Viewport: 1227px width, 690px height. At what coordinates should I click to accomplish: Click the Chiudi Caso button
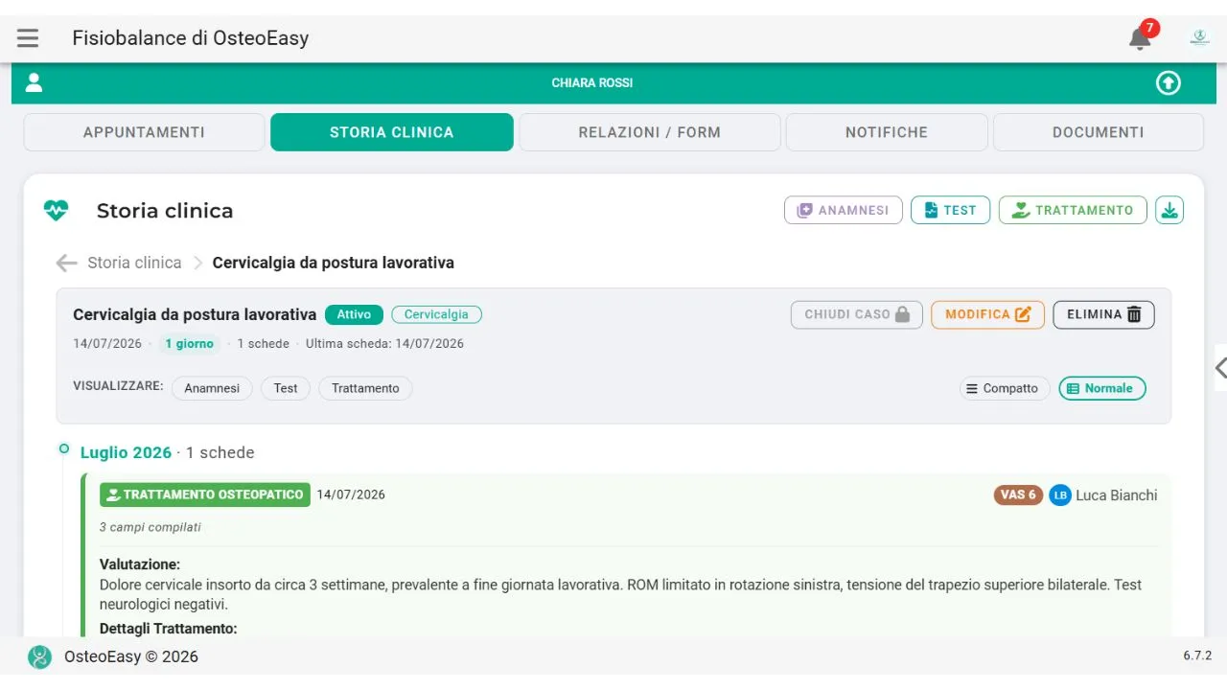856,314
